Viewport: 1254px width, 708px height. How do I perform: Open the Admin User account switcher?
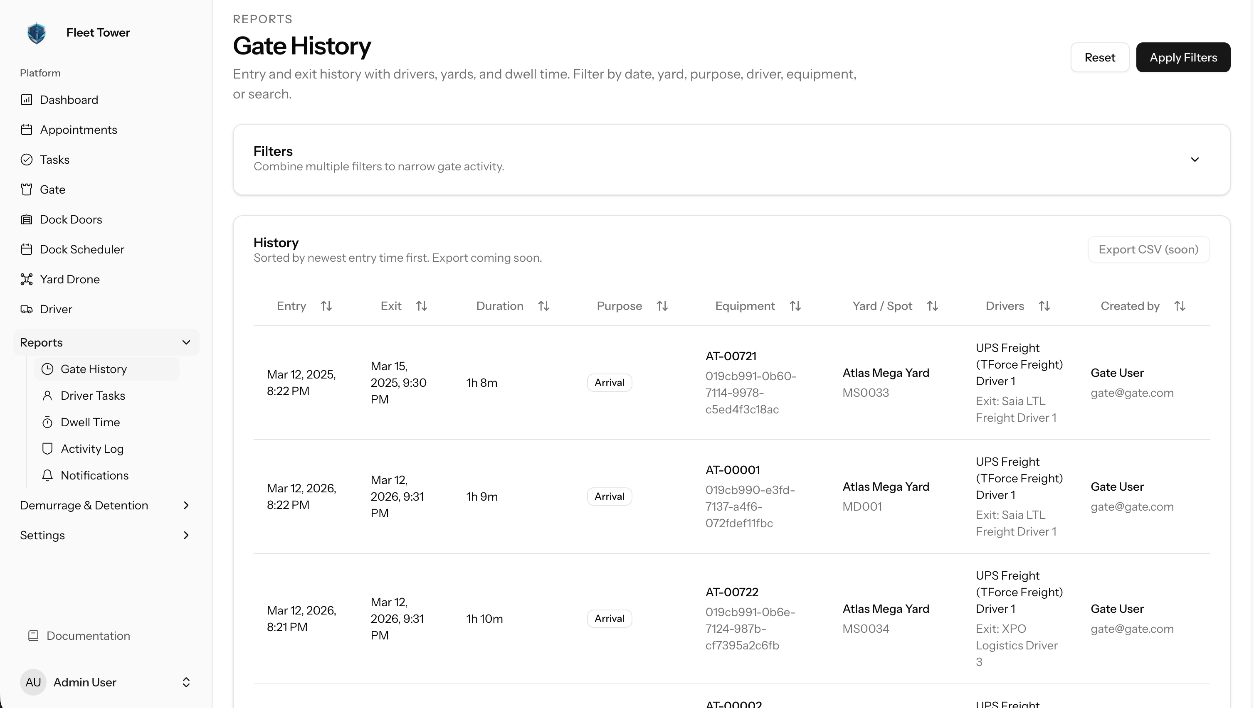pyautogui.click(x=186, y=682)
